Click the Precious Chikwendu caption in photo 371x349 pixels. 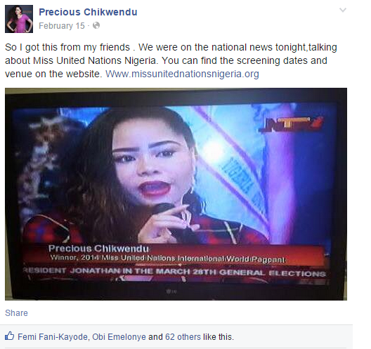click(98, 249)
